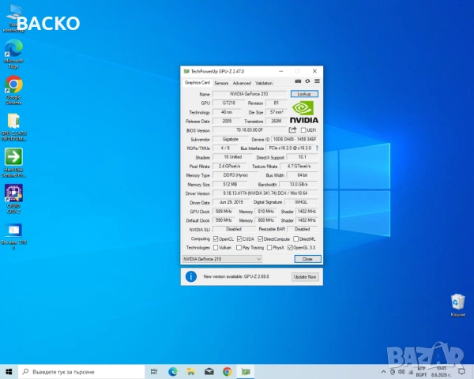Click the Driver Version field
The width and height of the screenshot is (474, 379).
click(x=265, y=193)
